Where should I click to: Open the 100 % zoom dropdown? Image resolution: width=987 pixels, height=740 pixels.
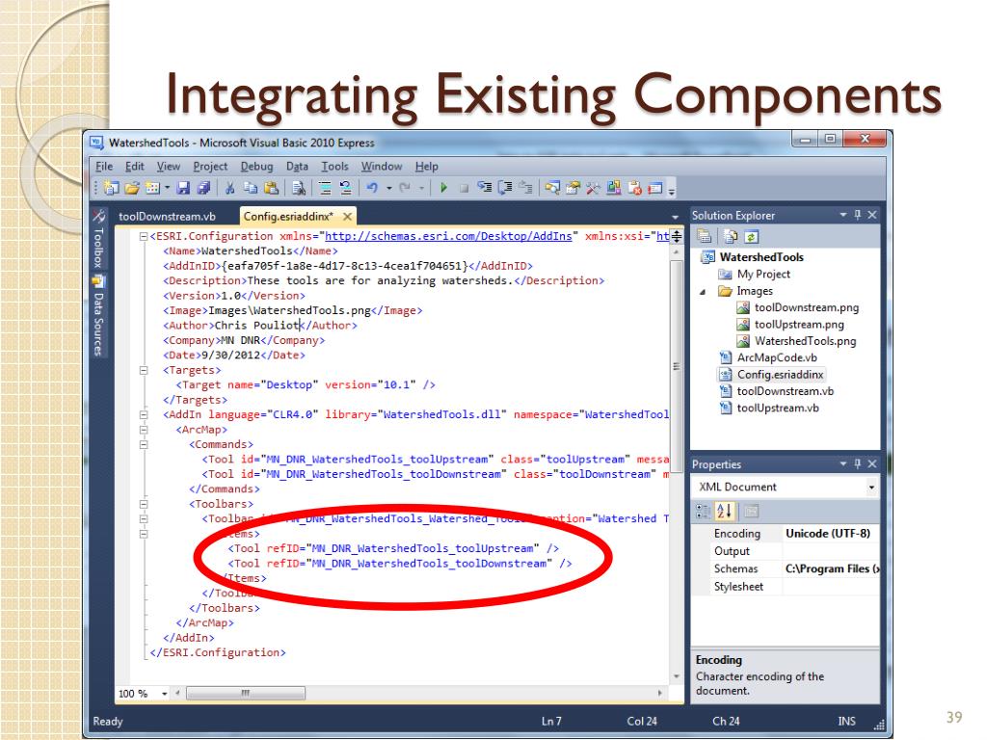(x=164, y=694)
